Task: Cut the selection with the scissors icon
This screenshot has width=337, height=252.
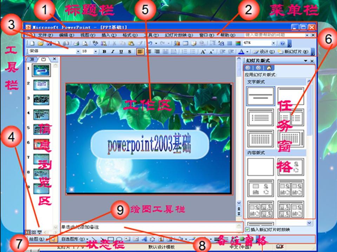Action: click(114, 43)
